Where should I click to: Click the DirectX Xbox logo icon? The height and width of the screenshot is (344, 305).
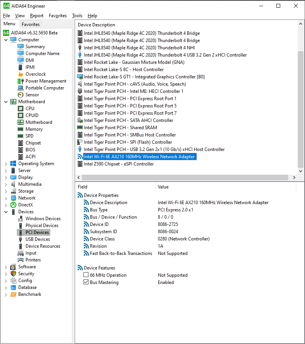pos(13,205)
